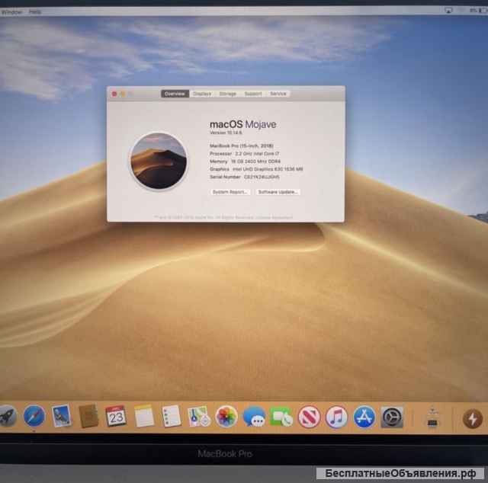This screenshot has height=483, width=488.
Task: Click the Version 10.14.6 text
Action: point(226,133)
